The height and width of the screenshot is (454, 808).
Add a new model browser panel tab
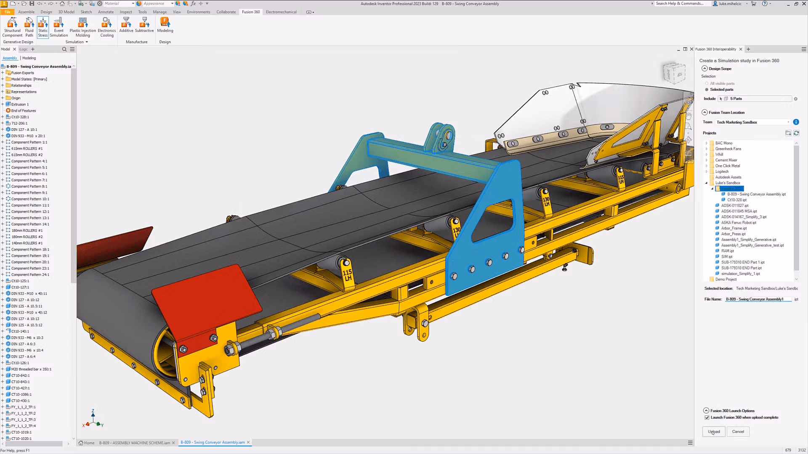[x=33, y=49]
